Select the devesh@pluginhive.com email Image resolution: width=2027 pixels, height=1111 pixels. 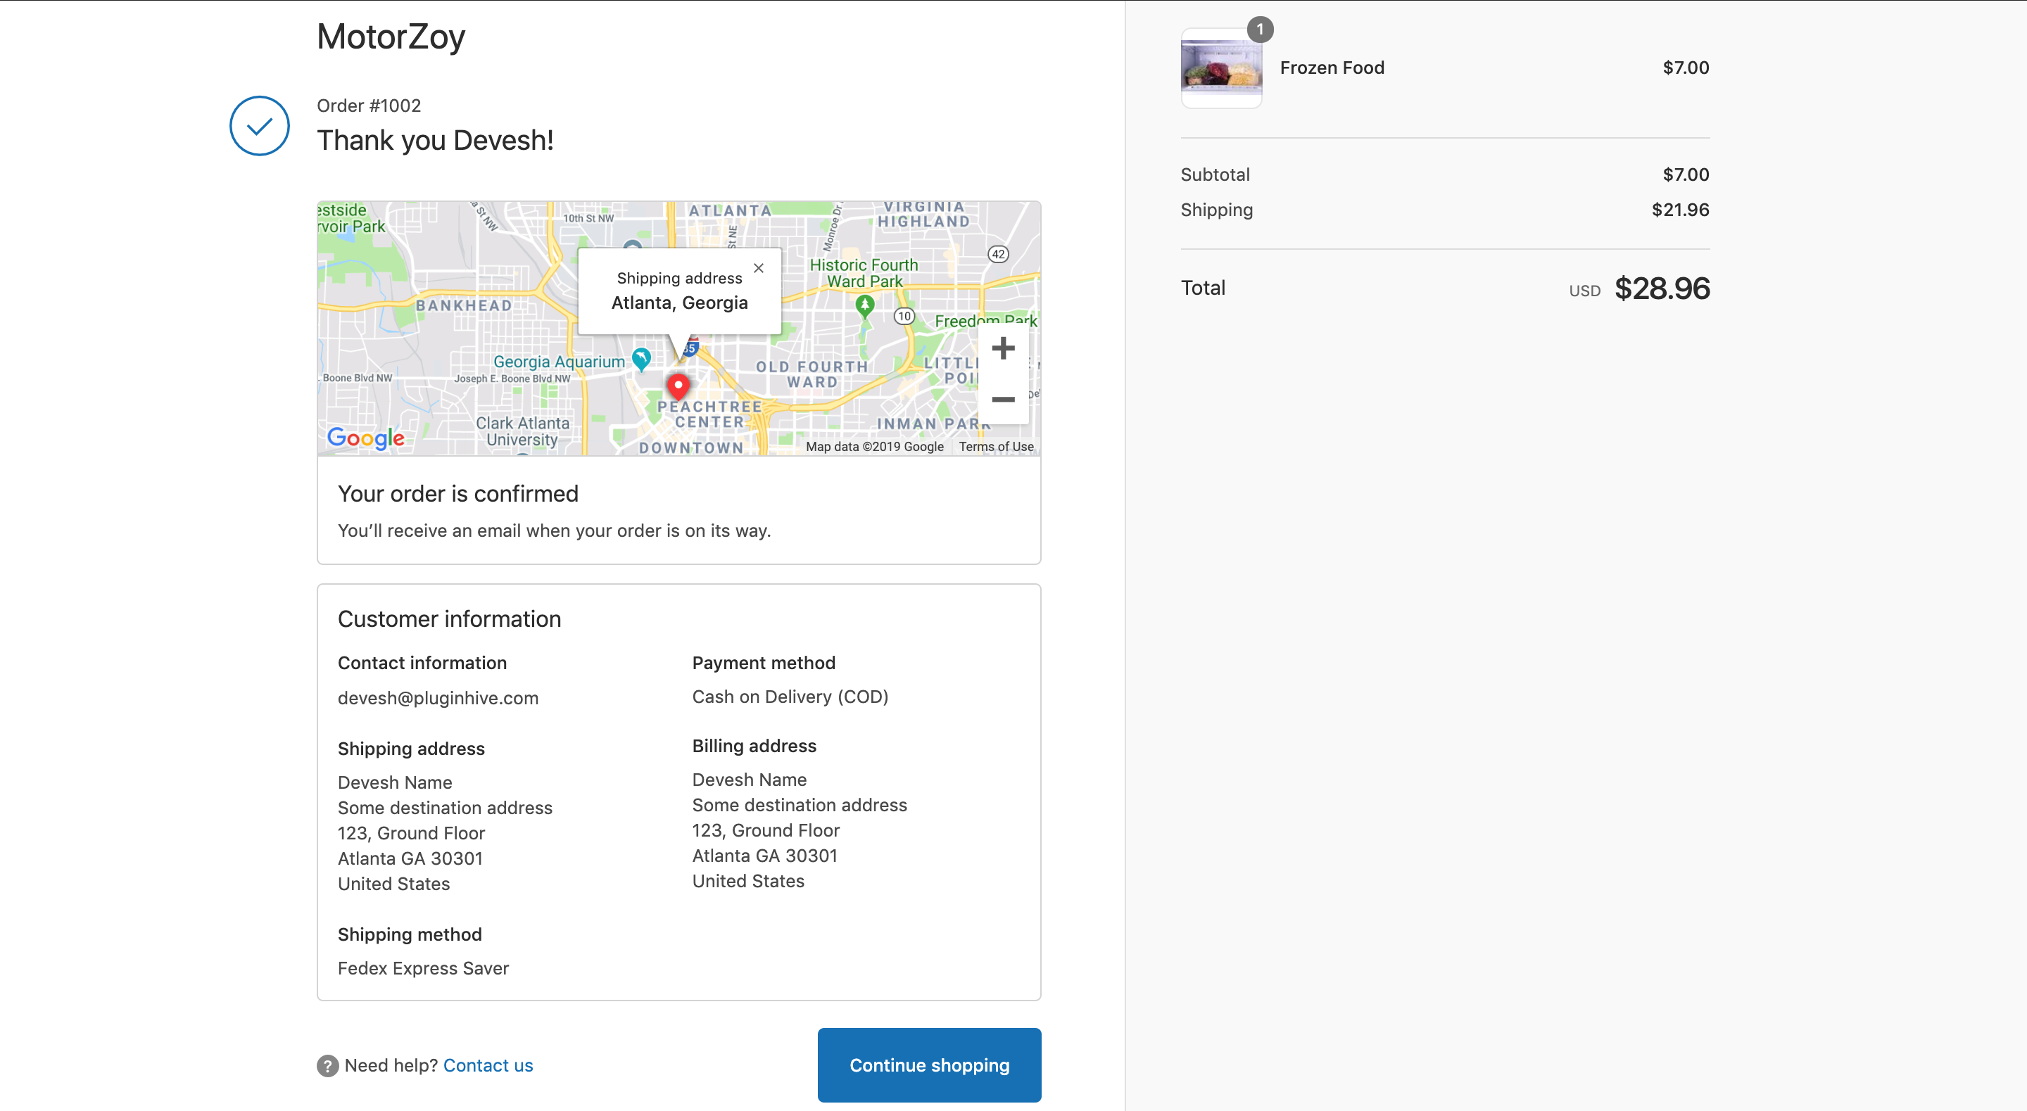[438, 698]
